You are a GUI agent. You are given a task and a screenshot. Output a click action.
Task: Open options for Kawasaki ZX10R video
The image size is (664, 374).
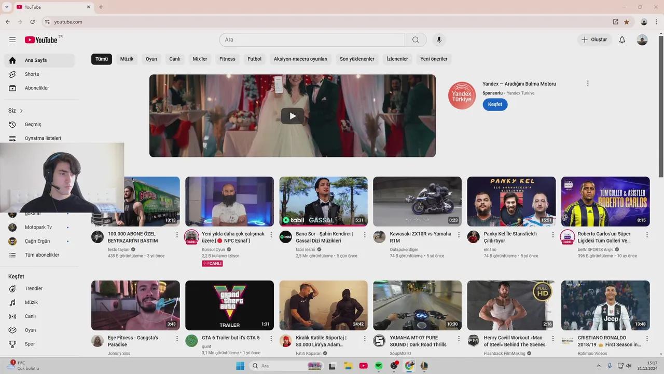[459, 235]
